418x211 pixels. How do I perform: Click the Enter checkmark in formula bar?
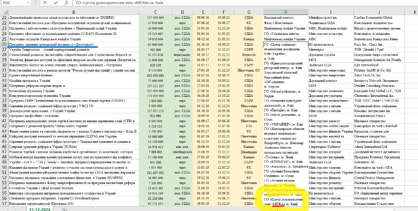(x=55, y=3)
